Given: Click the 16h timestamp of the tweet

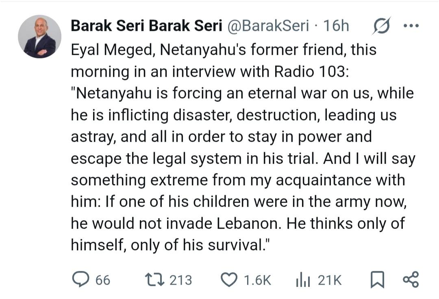Looking at the screenshot, I should click(336, 26).
